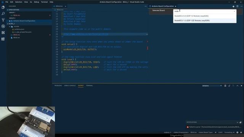Open more actions for left editor group
The width and height of the screenshot is (244, 137).
coord(146,6)
